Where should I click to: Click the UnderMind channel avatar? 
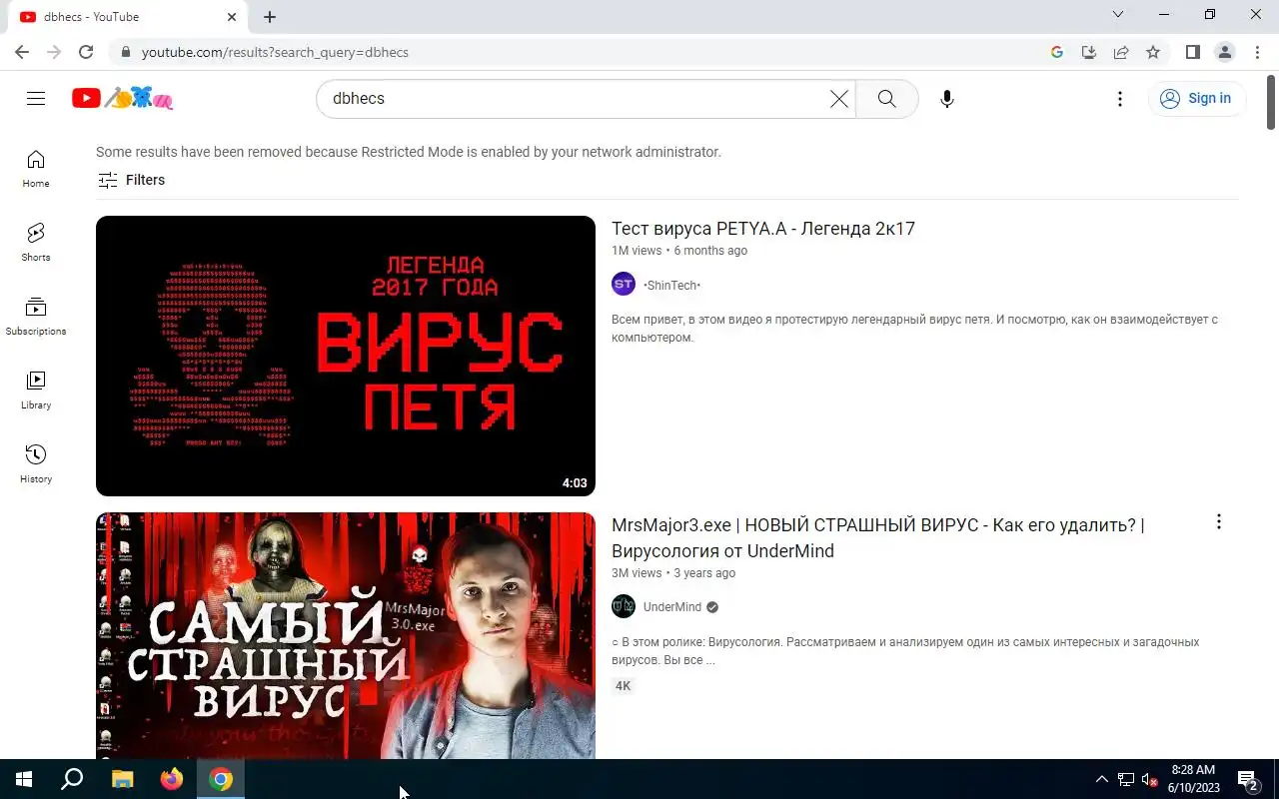624,606
